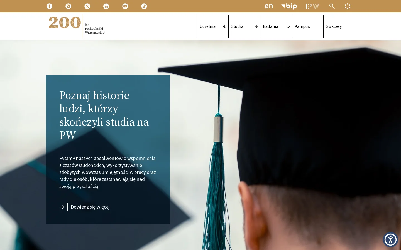Open the accessibility options widget
The width and height of the screenshot is (401, 250).
(x=390, y=239)
